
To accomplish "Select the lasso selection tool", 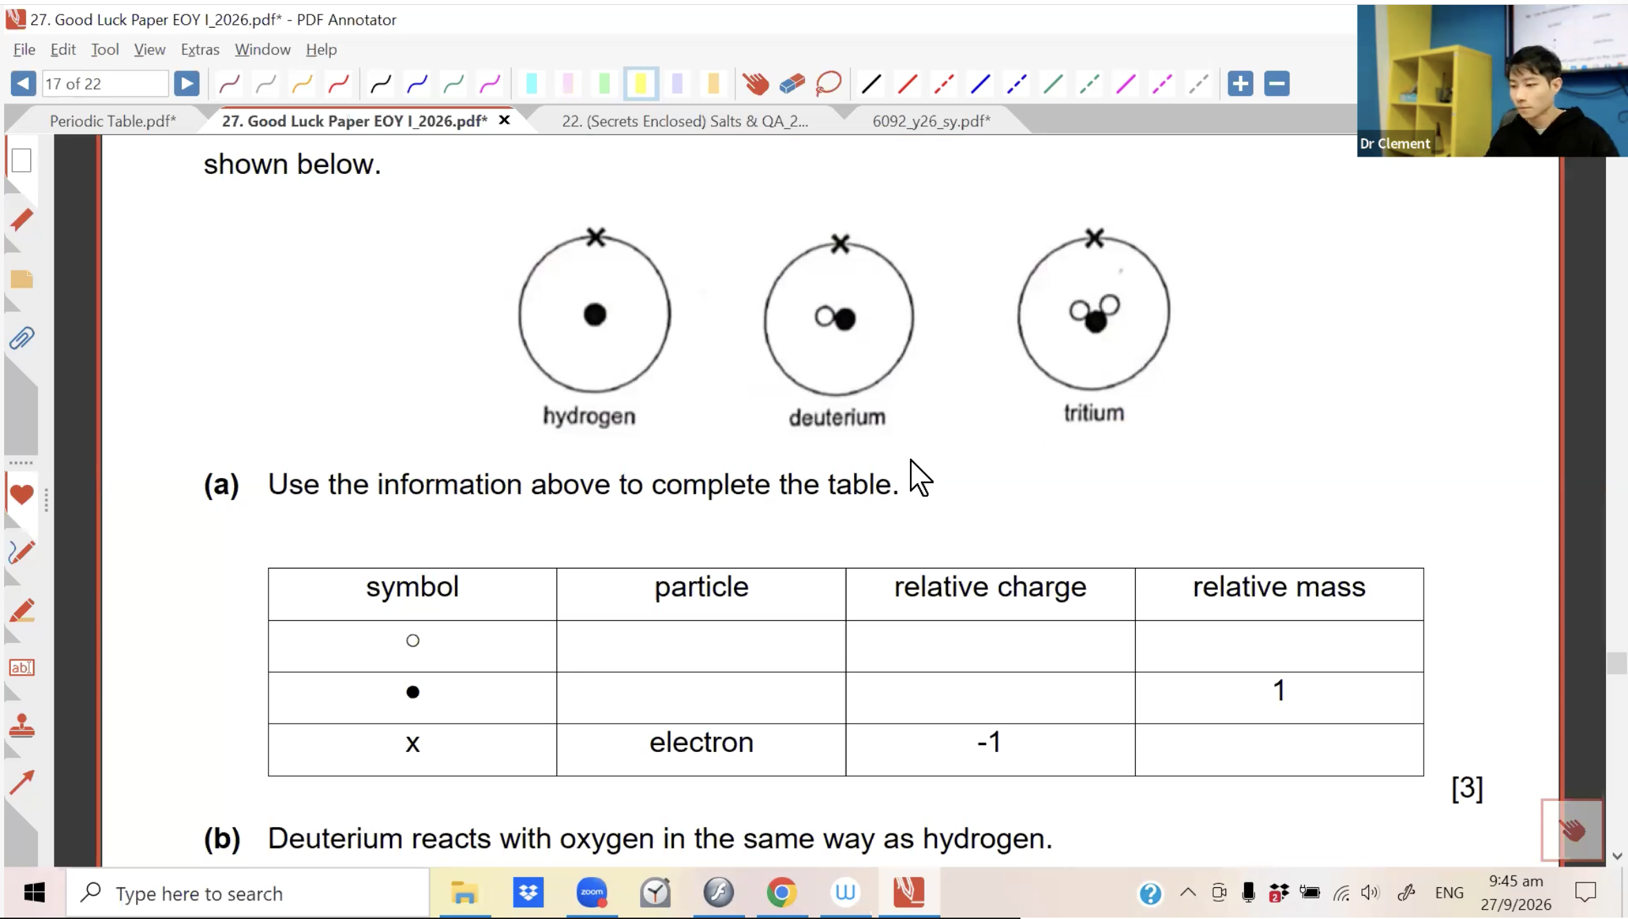I will 828,84.
